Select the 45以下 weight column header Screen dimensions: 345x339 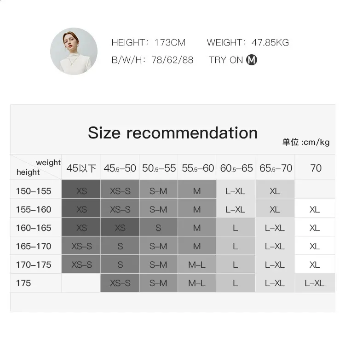pos(81,168)
